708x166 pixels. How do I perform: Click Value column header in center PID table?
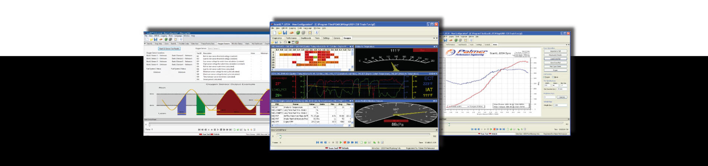coord(312,104)
